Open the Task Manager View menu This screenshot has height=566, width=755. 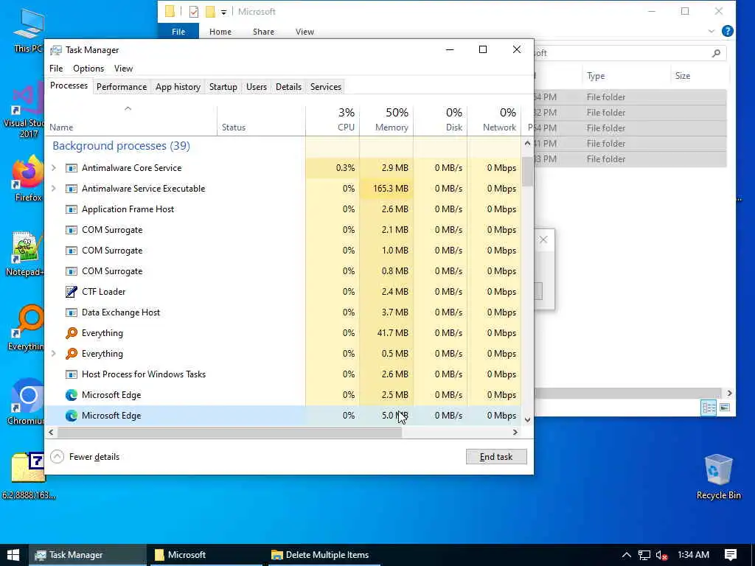point(123,69)
